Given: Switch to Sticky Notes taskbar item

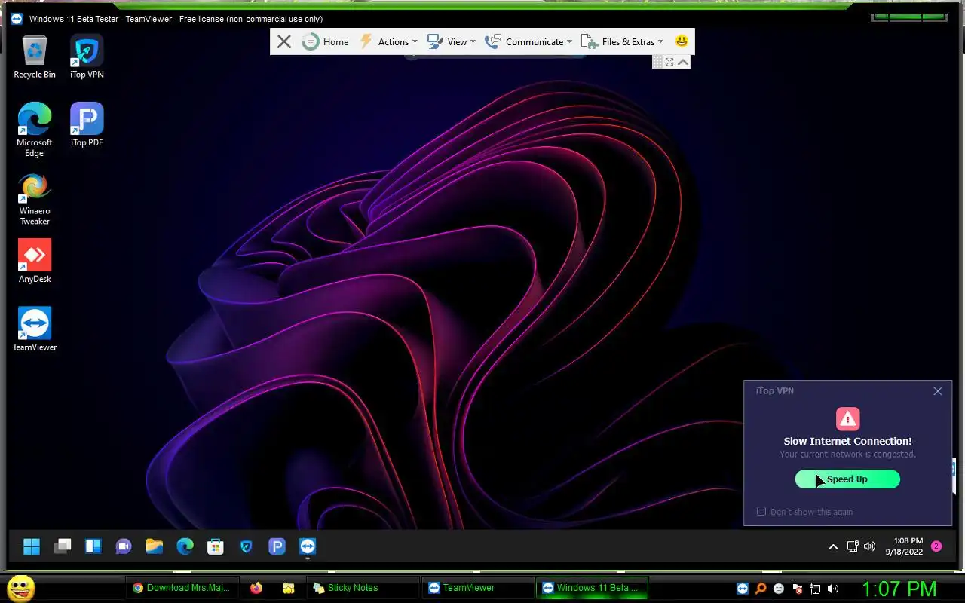Looking at the screenshot, I should click(364, 588).
